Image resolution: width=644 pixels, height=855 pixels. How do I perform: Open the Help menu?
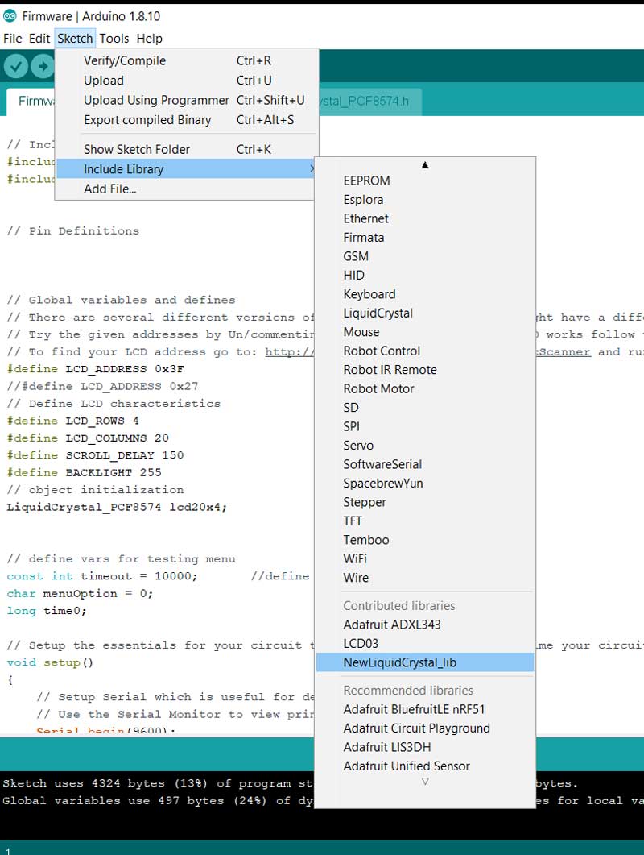pos(149,39)
